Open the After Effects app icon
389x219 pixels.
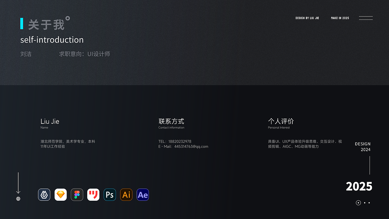[143, 195]
